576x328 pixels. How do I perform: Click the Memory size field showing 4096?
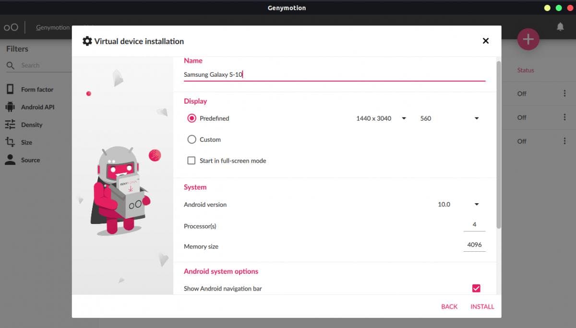pos(474,245)
